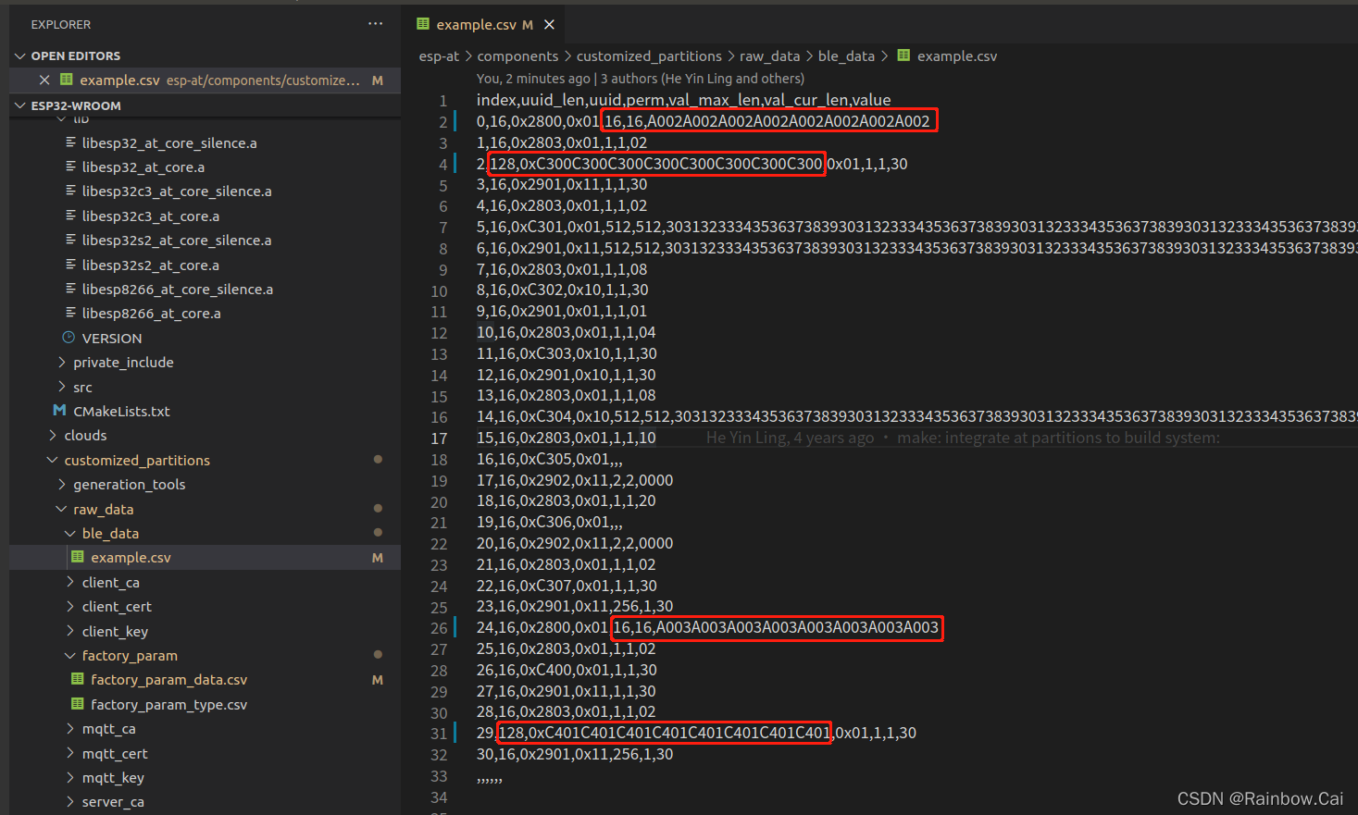This screenshot has height=815, width=1358.
Task: Collapse the raw_data folder
Action: click(x=62, y=509)
